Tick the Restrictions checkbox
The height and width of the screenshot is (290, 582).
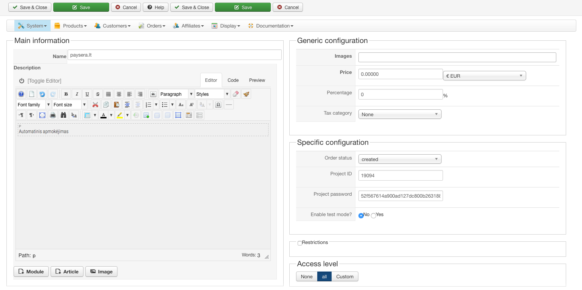tap(300, 243)
